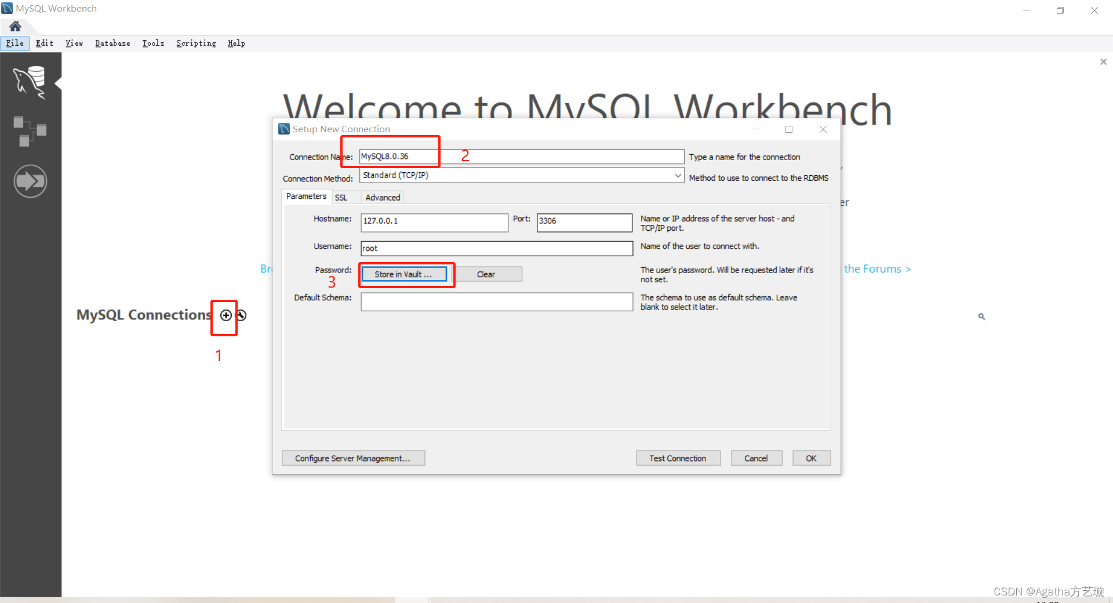Open the View menu
The height and width of the screenshot is (603, 1113).
click(74, 43)
